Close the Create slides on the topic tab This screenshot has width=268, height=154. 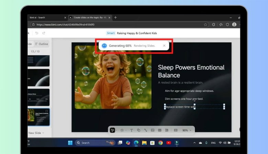(x=109, y=17)
